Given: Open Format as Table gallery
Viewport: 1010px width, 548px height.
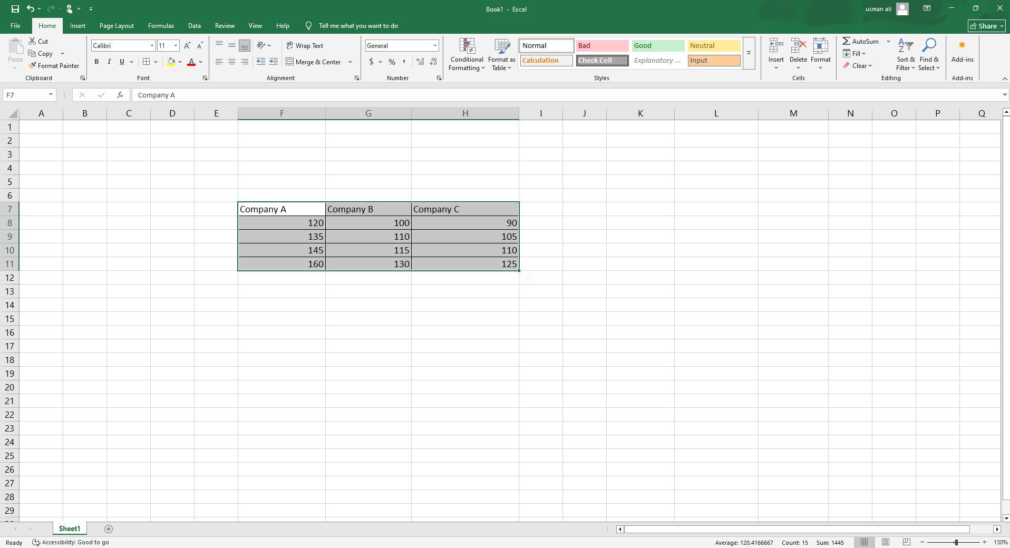Looking at the screenshot, I should coord(501,54).
